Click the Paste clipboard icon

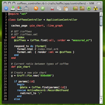(x=66, y=8)
